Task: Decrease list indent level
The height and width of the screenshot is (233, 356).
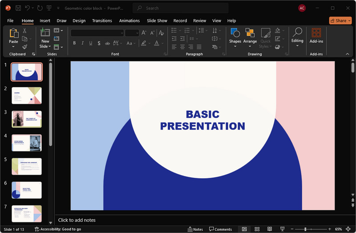Action: pyautogui.click(x=174, y=39)
